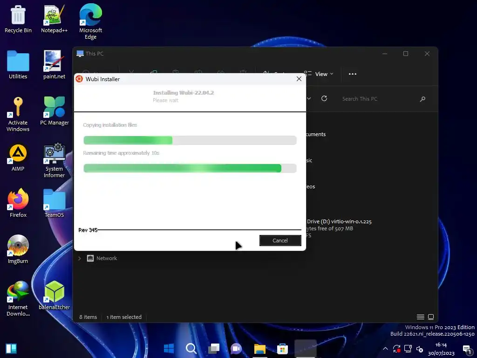Image resolution: width=477 pixels, height=358 pixels.
Task: Switch to large icons view in status bar
Action: (431, 317)
